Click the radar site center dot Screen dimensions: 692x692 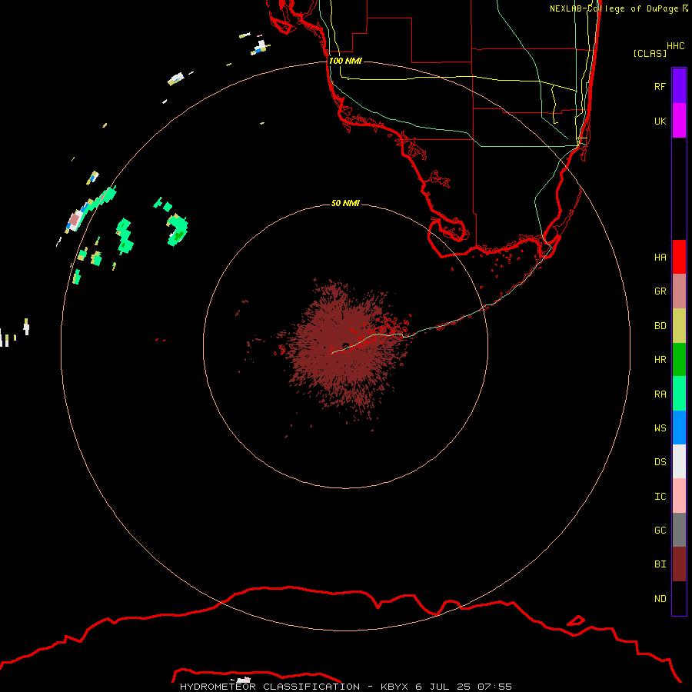345,345
